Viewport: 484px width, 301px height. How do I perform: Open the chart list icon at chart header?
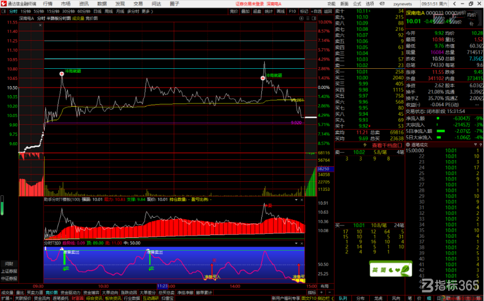[307, 18]
